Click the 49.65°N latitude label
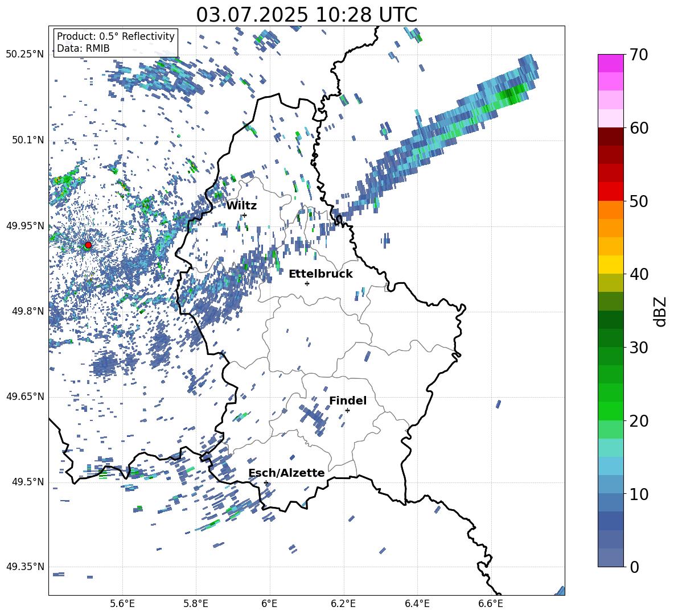The width and height of the screenshot is (674, 615). (x=25, y=397)
